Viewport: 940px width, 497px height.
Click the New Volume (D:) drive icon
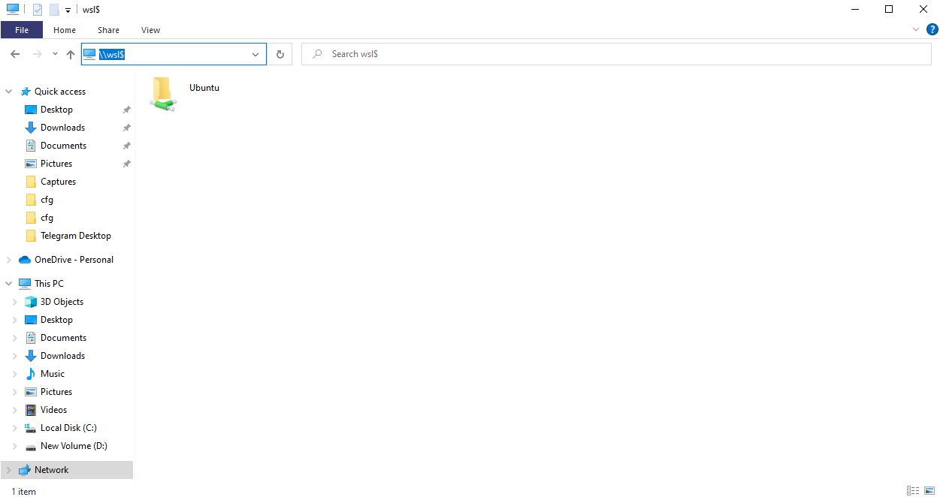coord(31,446)
